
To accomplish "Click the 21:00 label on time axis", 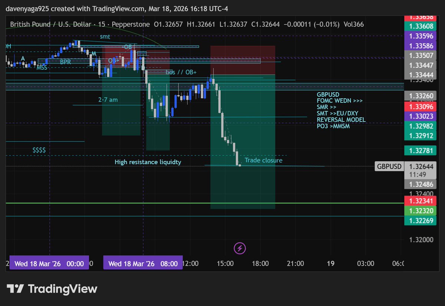I will (296, 264).
